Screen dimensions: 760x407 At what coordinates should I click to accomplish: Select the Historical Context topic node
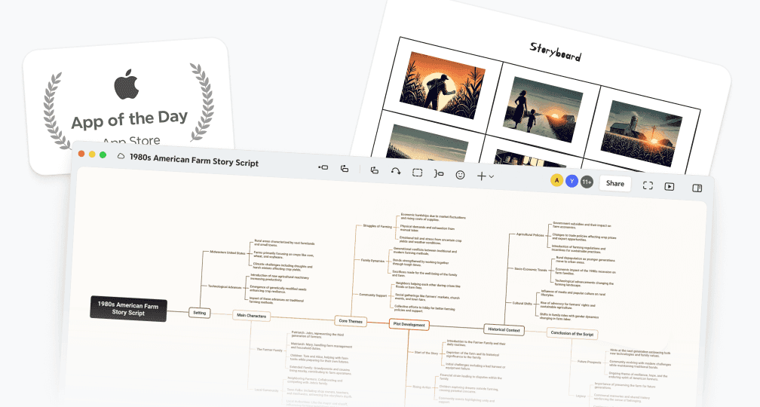(x=504, y=329)
